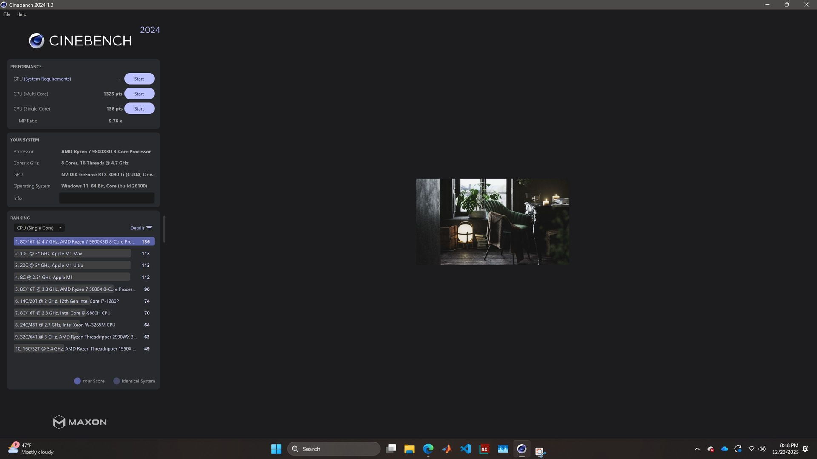Open the NX application from the taskbar
Screen dimensions: 817x459
484,449
